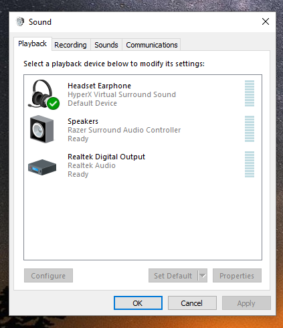283x328 pixels.
Task: Click the Sound speaker icon in title bar
Action: point(20,21)
